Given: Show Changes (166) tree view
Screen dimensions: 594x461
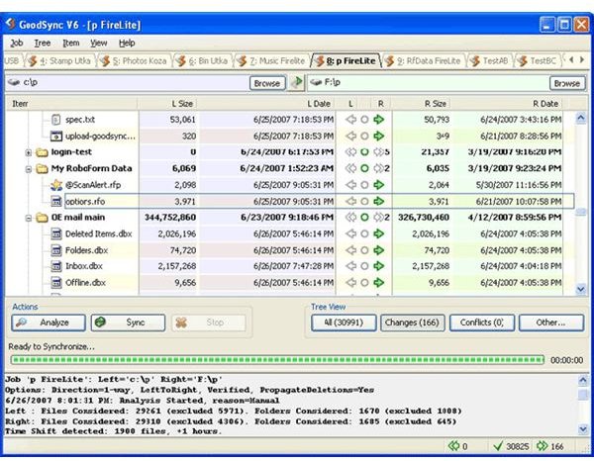Looking at the screenshot, I should click(412, 323).
